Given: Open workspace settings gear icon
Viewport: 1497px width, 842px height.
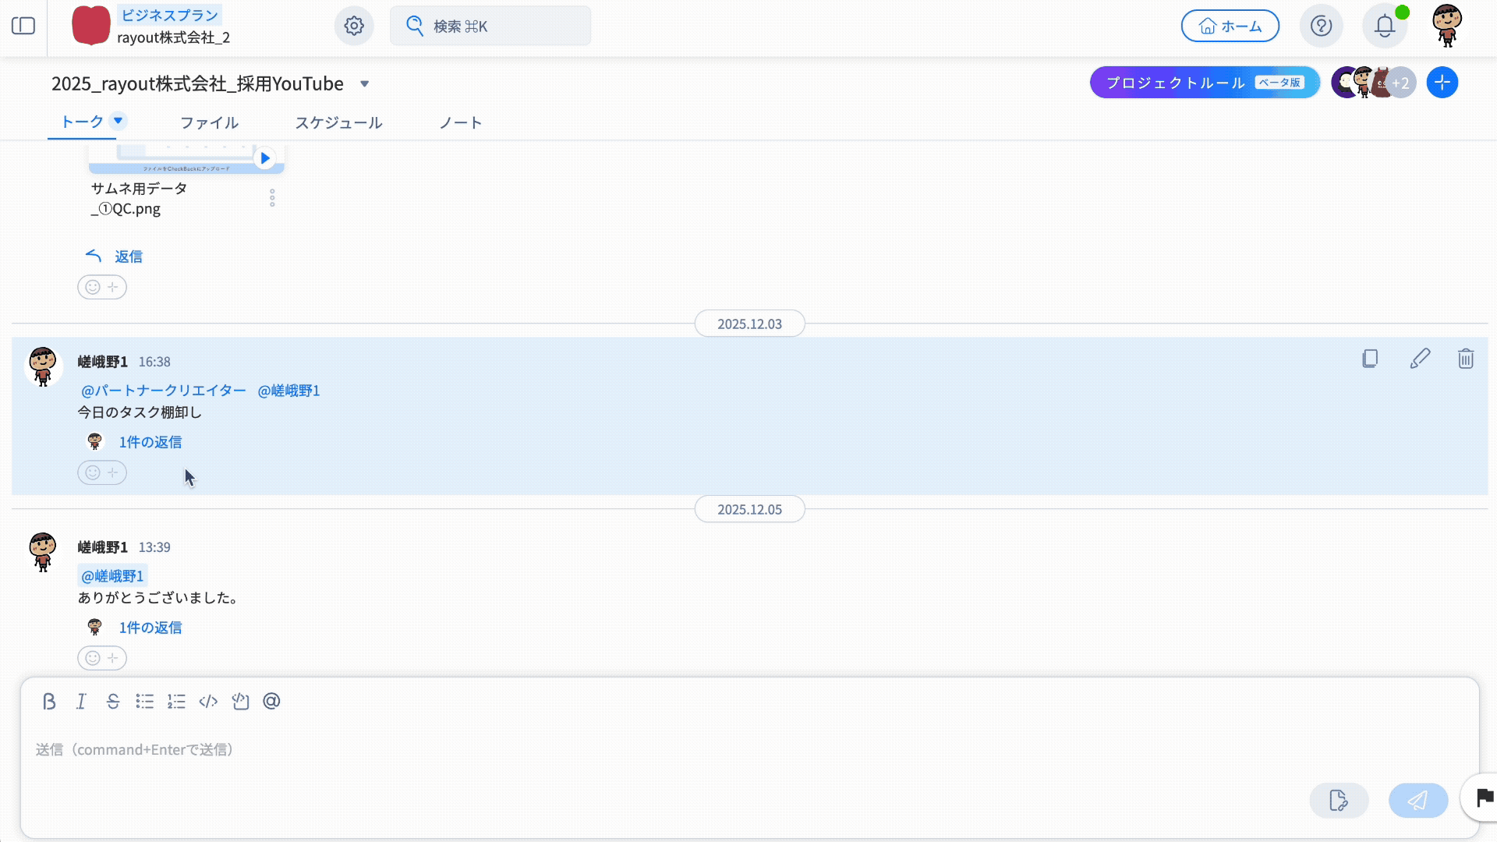Looking at the screenshot, I should click(354, 26).
